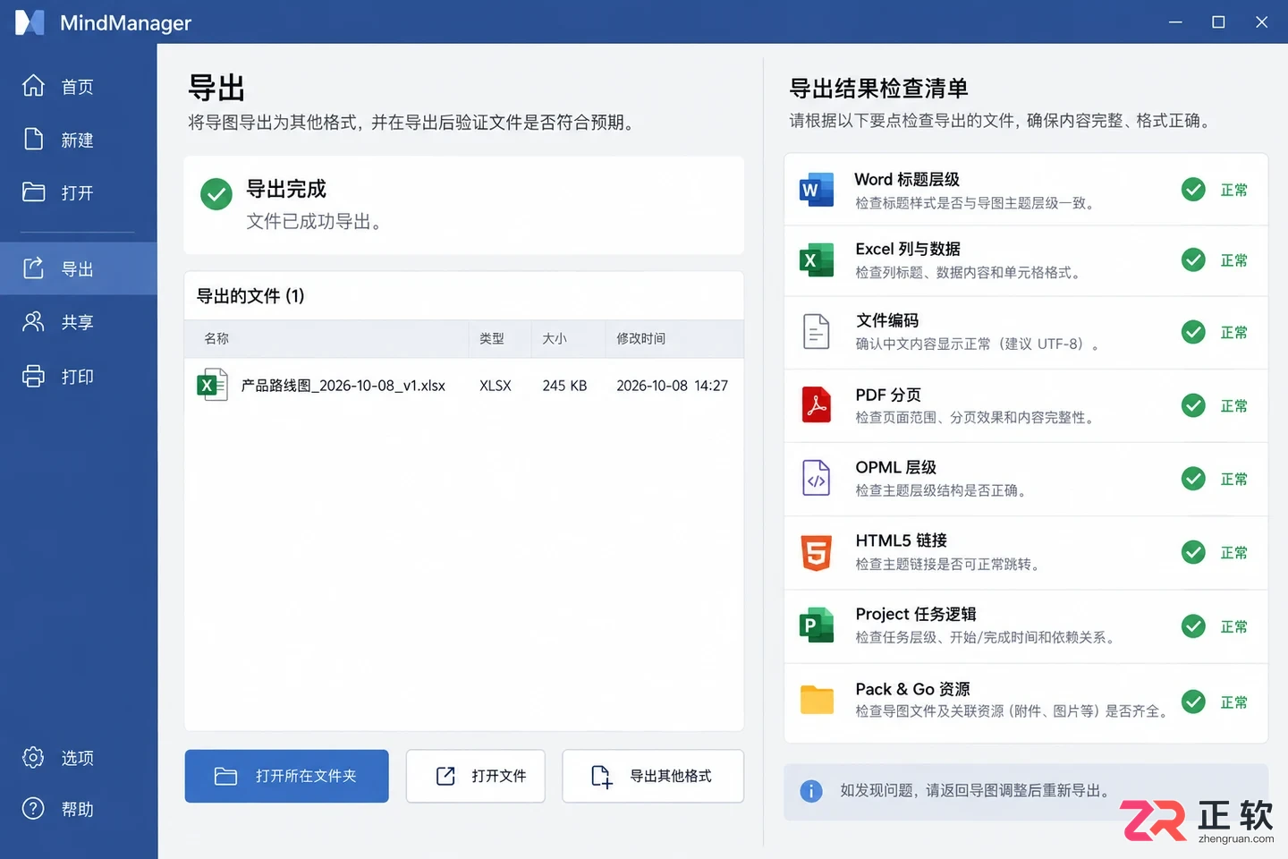Click the Excel 列与数据 checklist title

[x=908, y=249]
